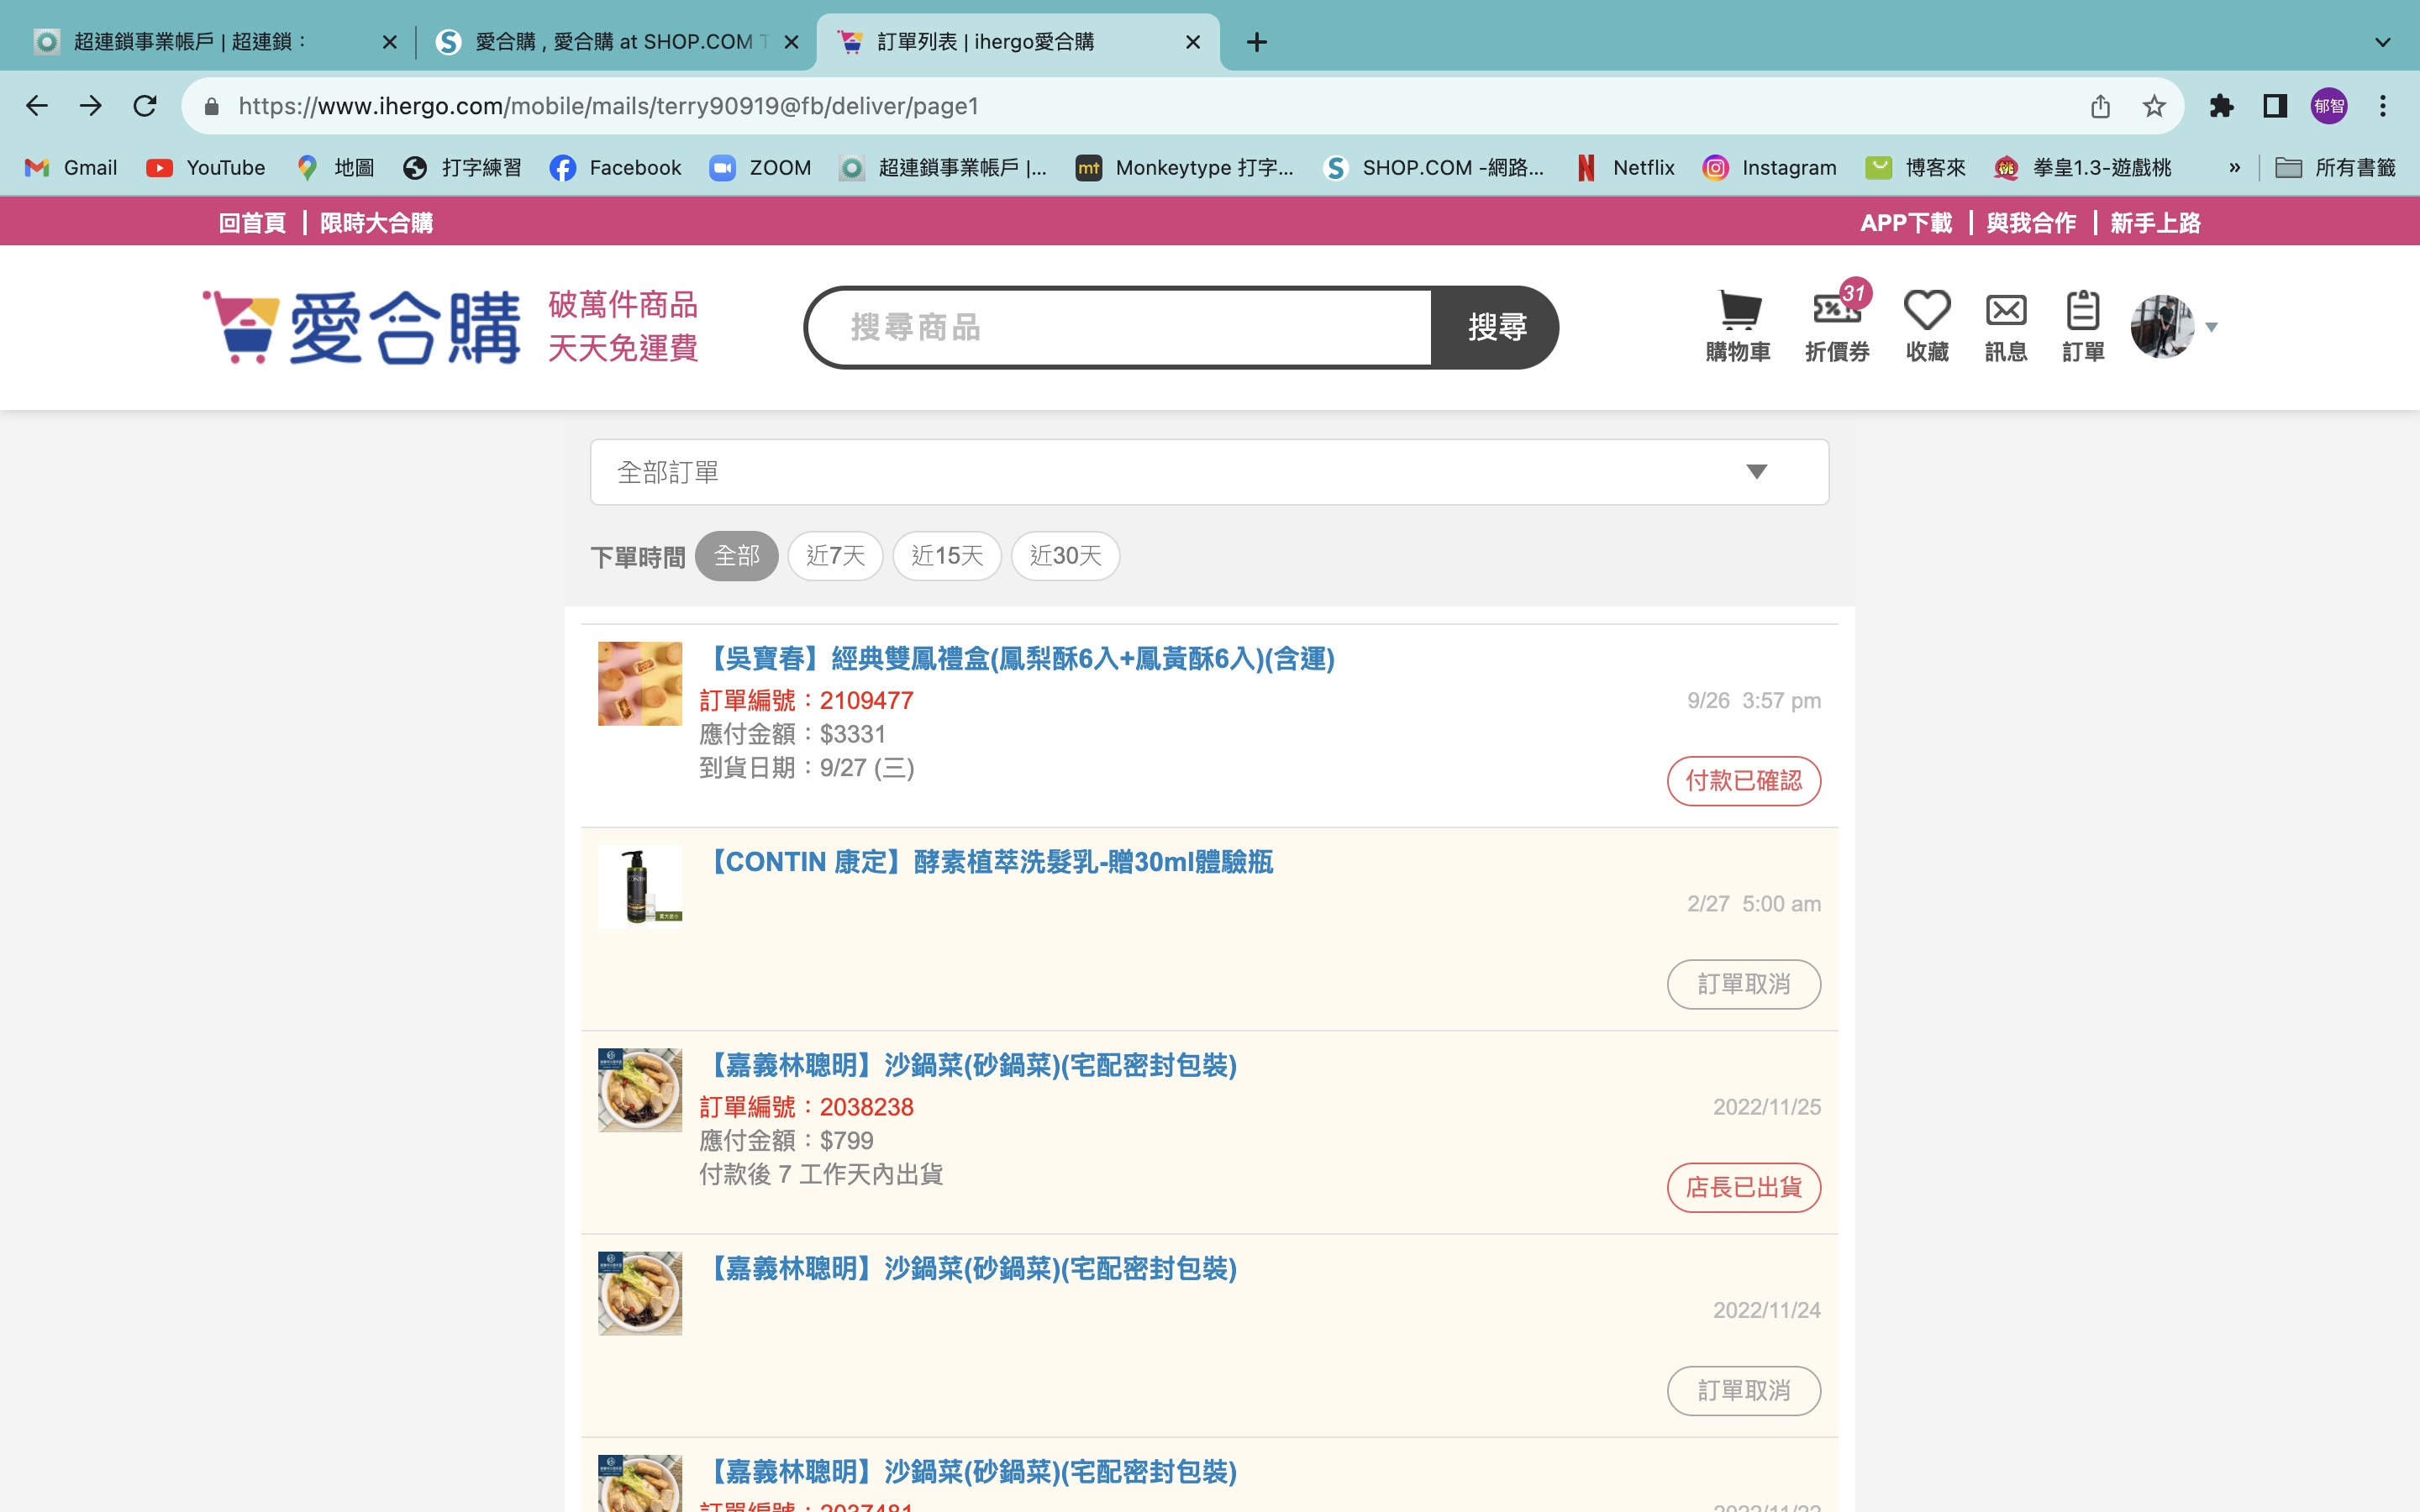Screen dimensions: 2420x1512
Task: Open the 博客來 bookmark
Action: [x=1916, y=168]
